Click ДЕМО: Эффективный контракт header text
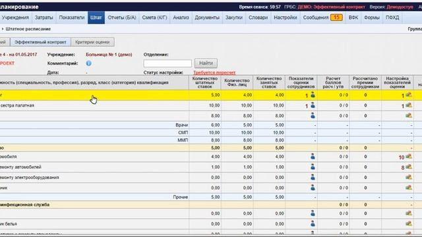 tap(331, 7)
